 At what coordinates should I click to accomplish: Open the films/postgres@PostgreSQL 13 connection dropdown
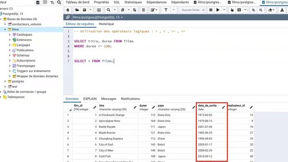[98, 17]
